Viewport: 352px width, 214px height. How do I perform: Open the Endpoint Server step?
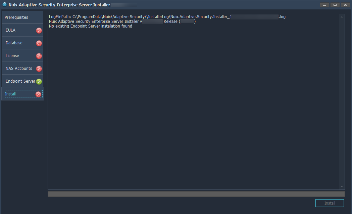pyautogui.click(x=22, y=81)
